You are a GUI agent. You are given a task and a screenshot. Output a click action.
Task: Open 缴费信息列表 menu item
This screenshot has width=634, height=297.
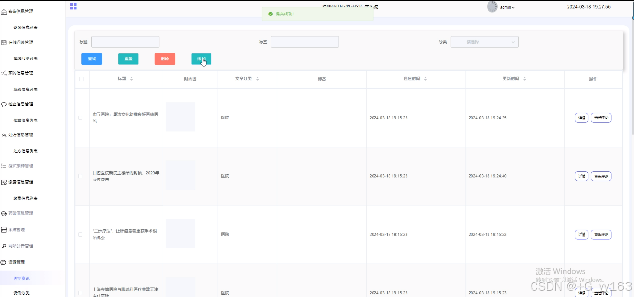pyautogui.click(x=25, y=198)
